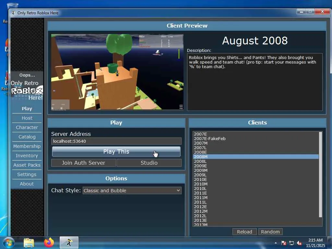Click the Show Desktop strip on the taskbar
The width and height of the screenshot is (332, 249).
[x=330, y=243]
